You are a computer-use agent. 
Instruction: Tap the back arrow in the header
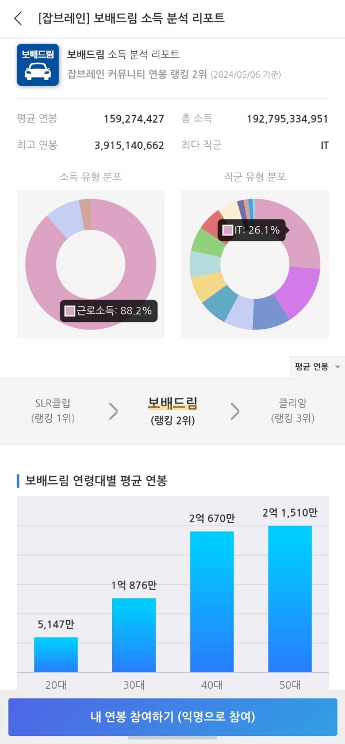18,18
